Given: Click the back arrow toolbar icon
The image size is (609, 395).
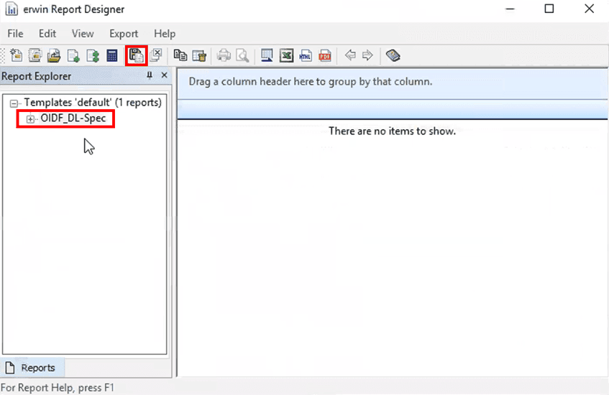Looking at the screenshot, I should 350,55.
